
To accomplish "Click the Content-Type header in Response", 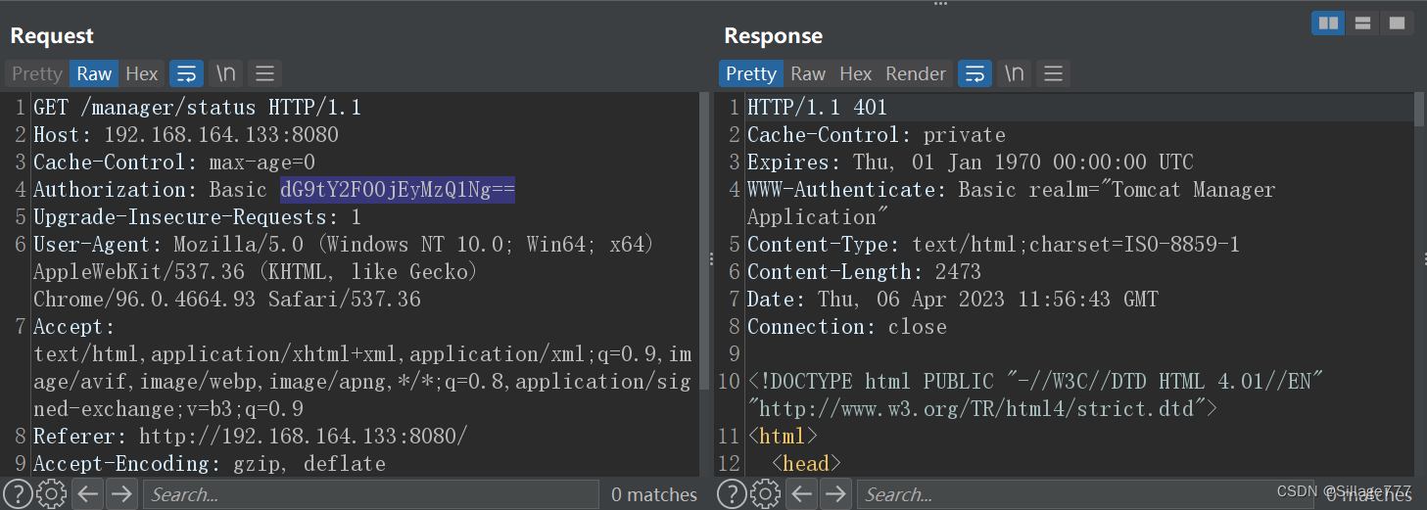I will click(x=993, y=245).
